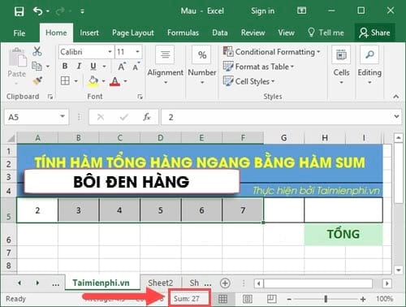Collapse the ribbon with the chevron
Image resolution: width=406 pixels, height=307 pixels.
(x=396, y=97)
